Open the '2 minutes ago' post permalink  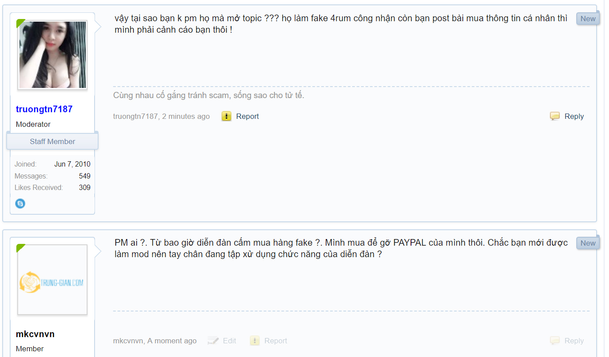coord(186,116)
